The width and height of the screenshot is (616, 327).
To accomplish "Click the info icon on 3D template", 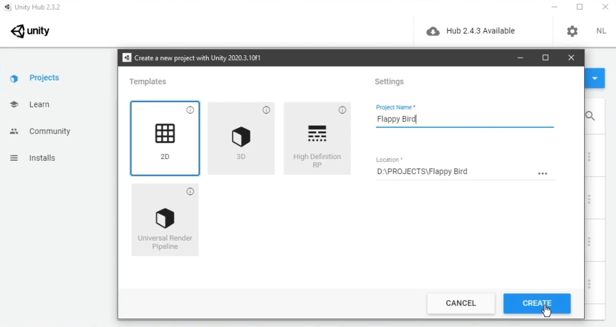I will (x=266, y=110).
